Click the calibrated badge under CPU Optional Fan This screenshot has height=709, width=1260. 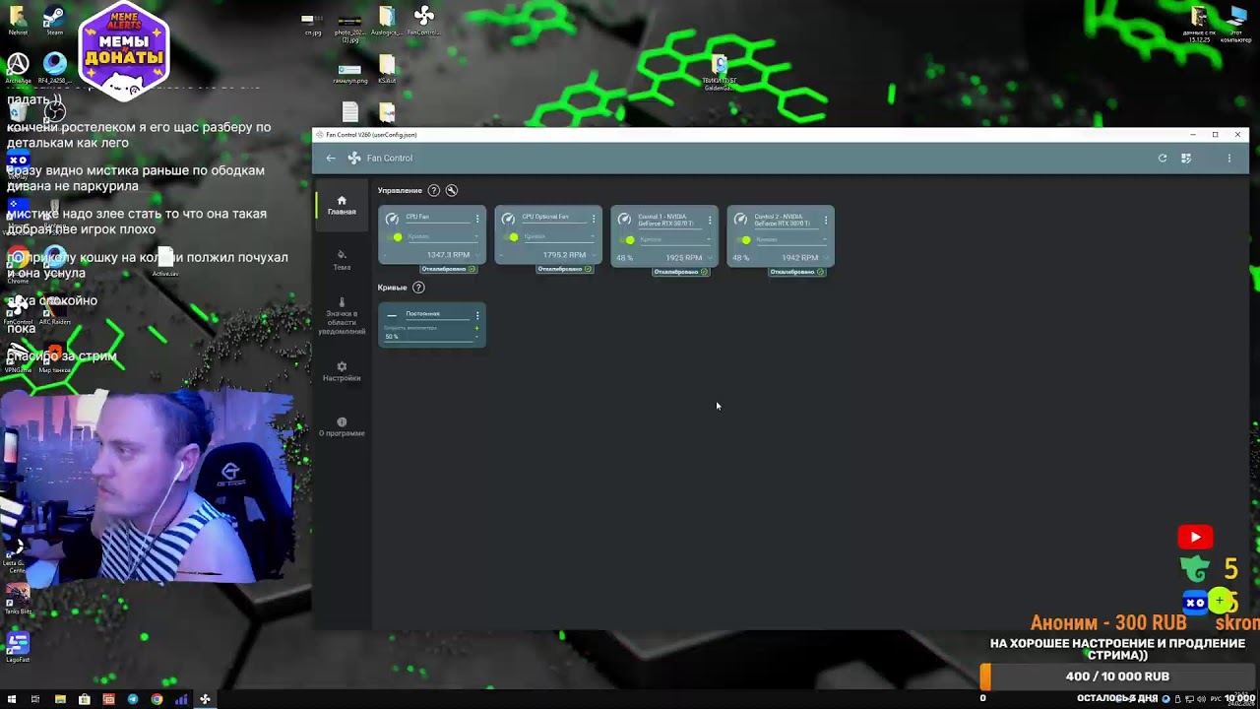[564, 269]
